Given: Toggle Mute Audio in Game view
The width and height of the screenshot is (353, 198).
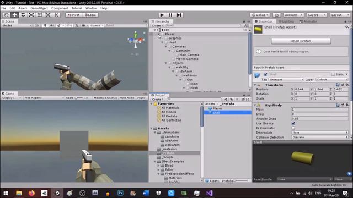Looking at the screenshot, I should click(127, 98).
